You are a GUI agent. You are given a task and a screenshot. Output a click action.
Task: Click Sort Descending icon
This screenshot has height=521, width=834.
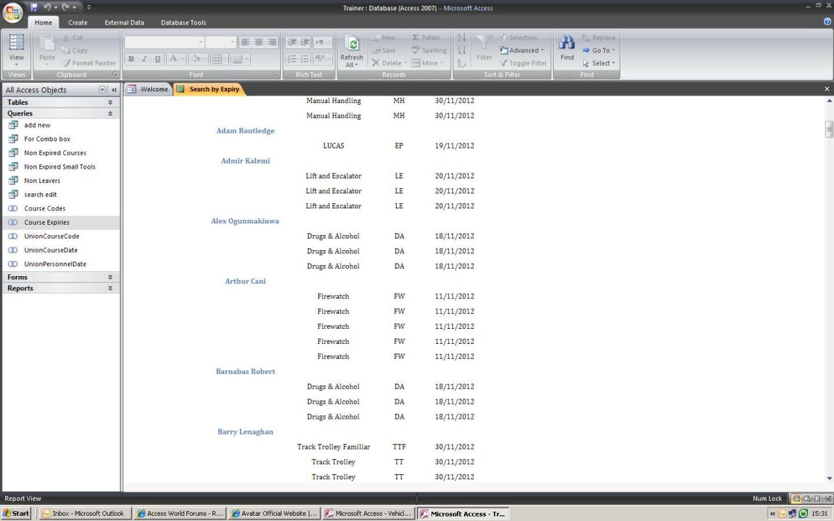461,50
